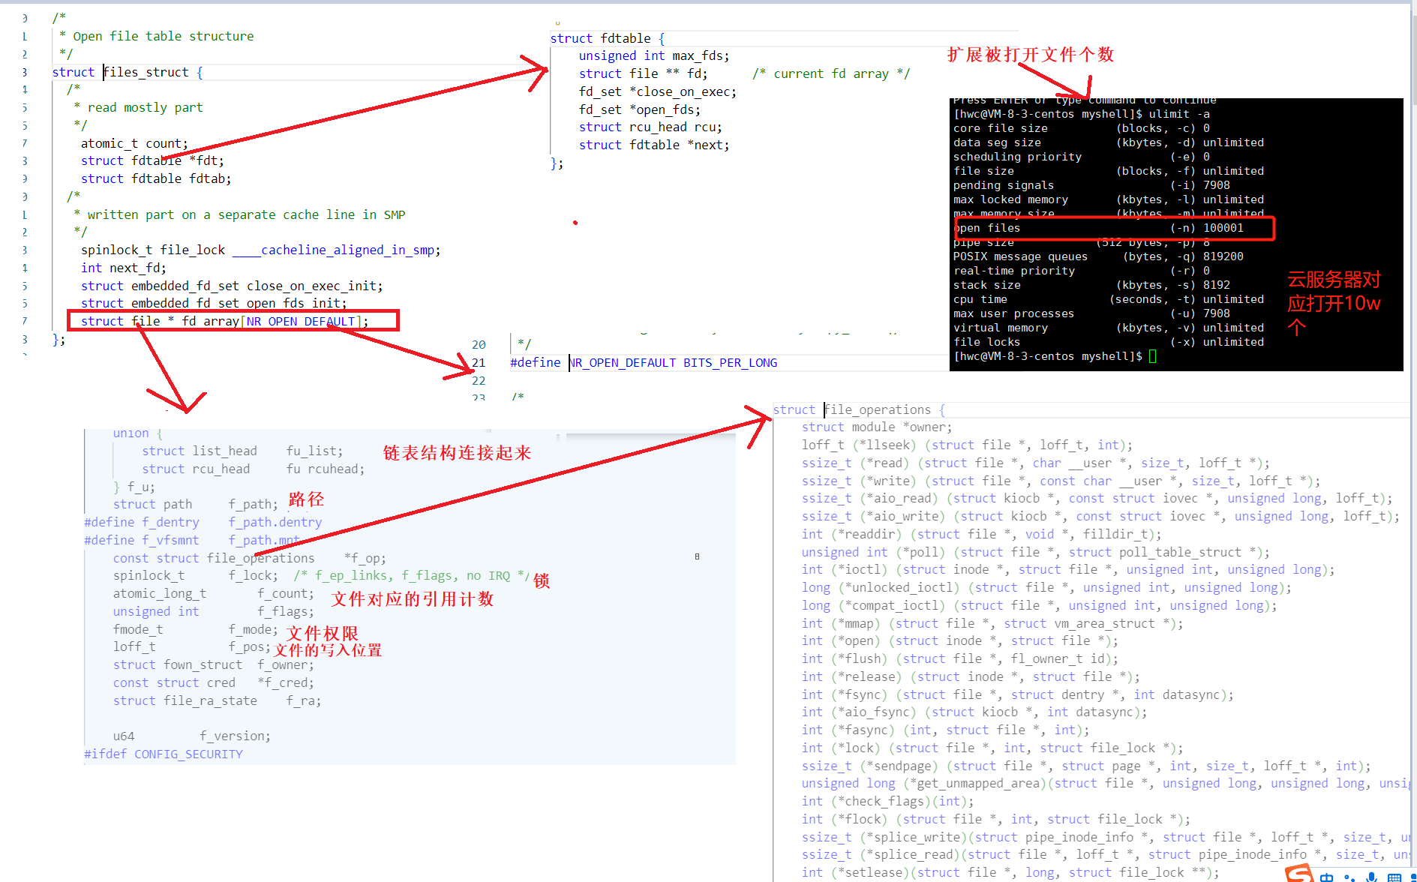Image resolution: width=1417 pixels, height=882 pixels.
Task: Click the 'current fd array' comment
Action: coord(831,73)
